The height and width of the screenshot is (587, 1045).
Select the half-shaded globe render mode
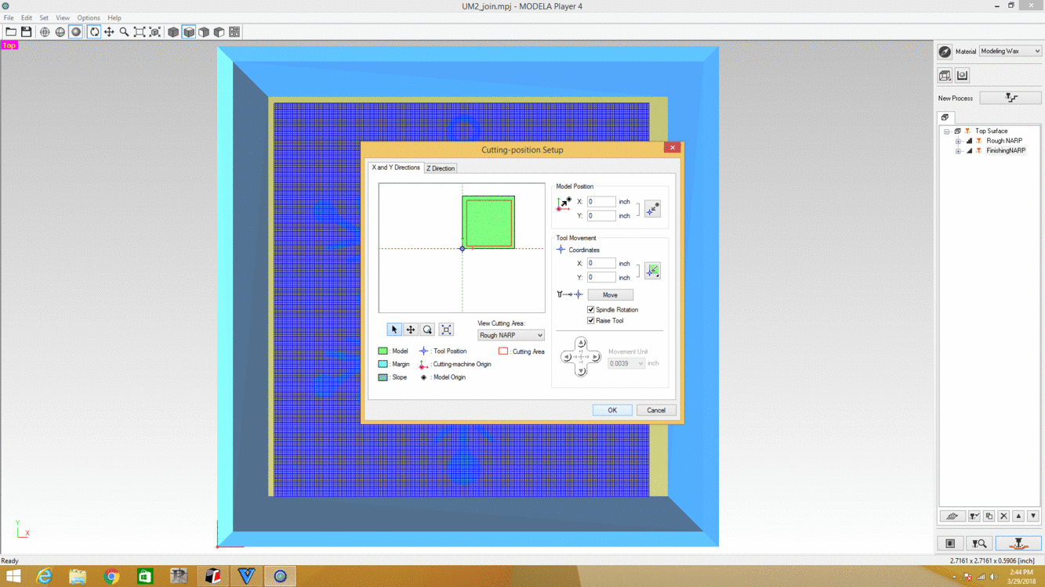point(60,32)
